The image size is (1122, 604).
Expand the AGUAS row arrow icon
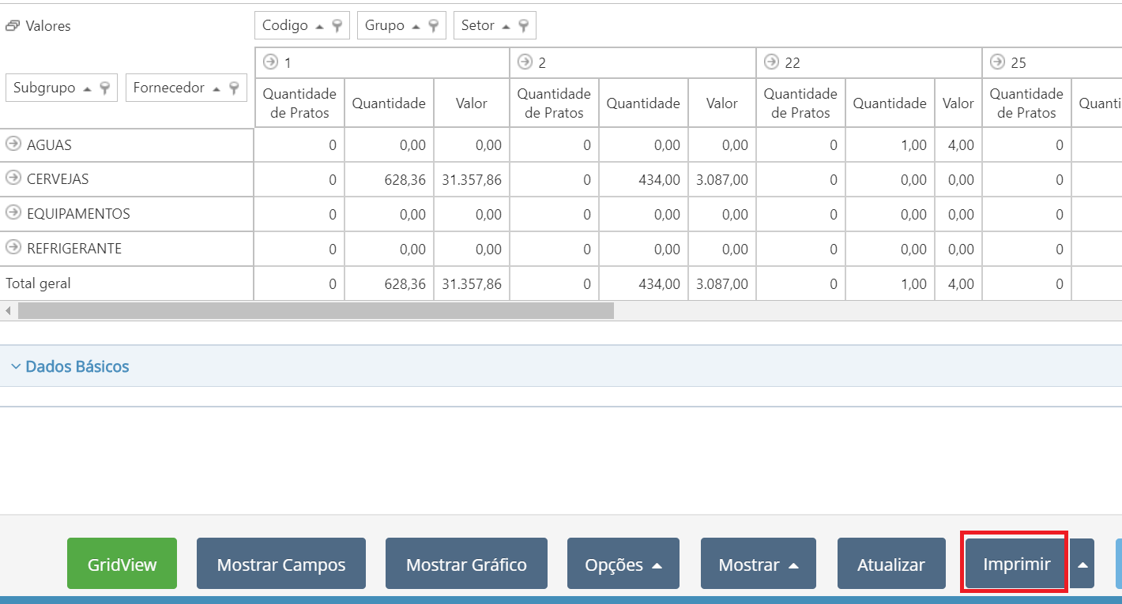[13, 144]
